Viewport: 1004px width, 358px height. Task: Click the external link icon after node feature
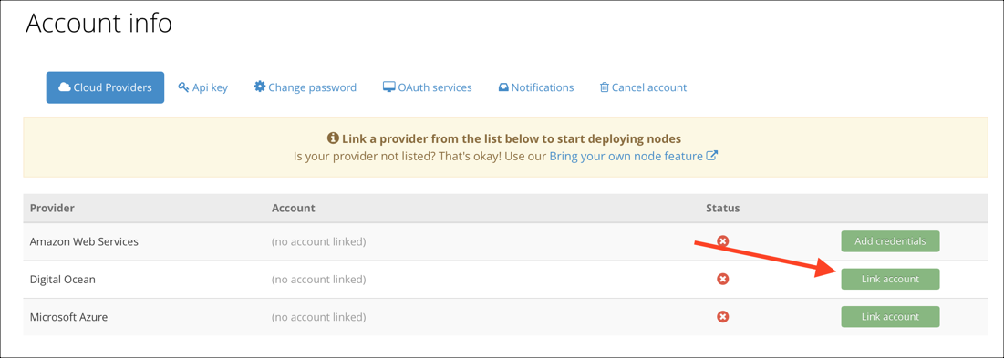711,156
